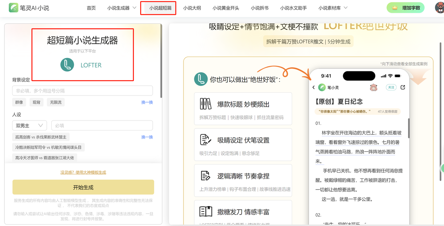
Task: Click 换一换 next to background tags
Action: (147, 102)
